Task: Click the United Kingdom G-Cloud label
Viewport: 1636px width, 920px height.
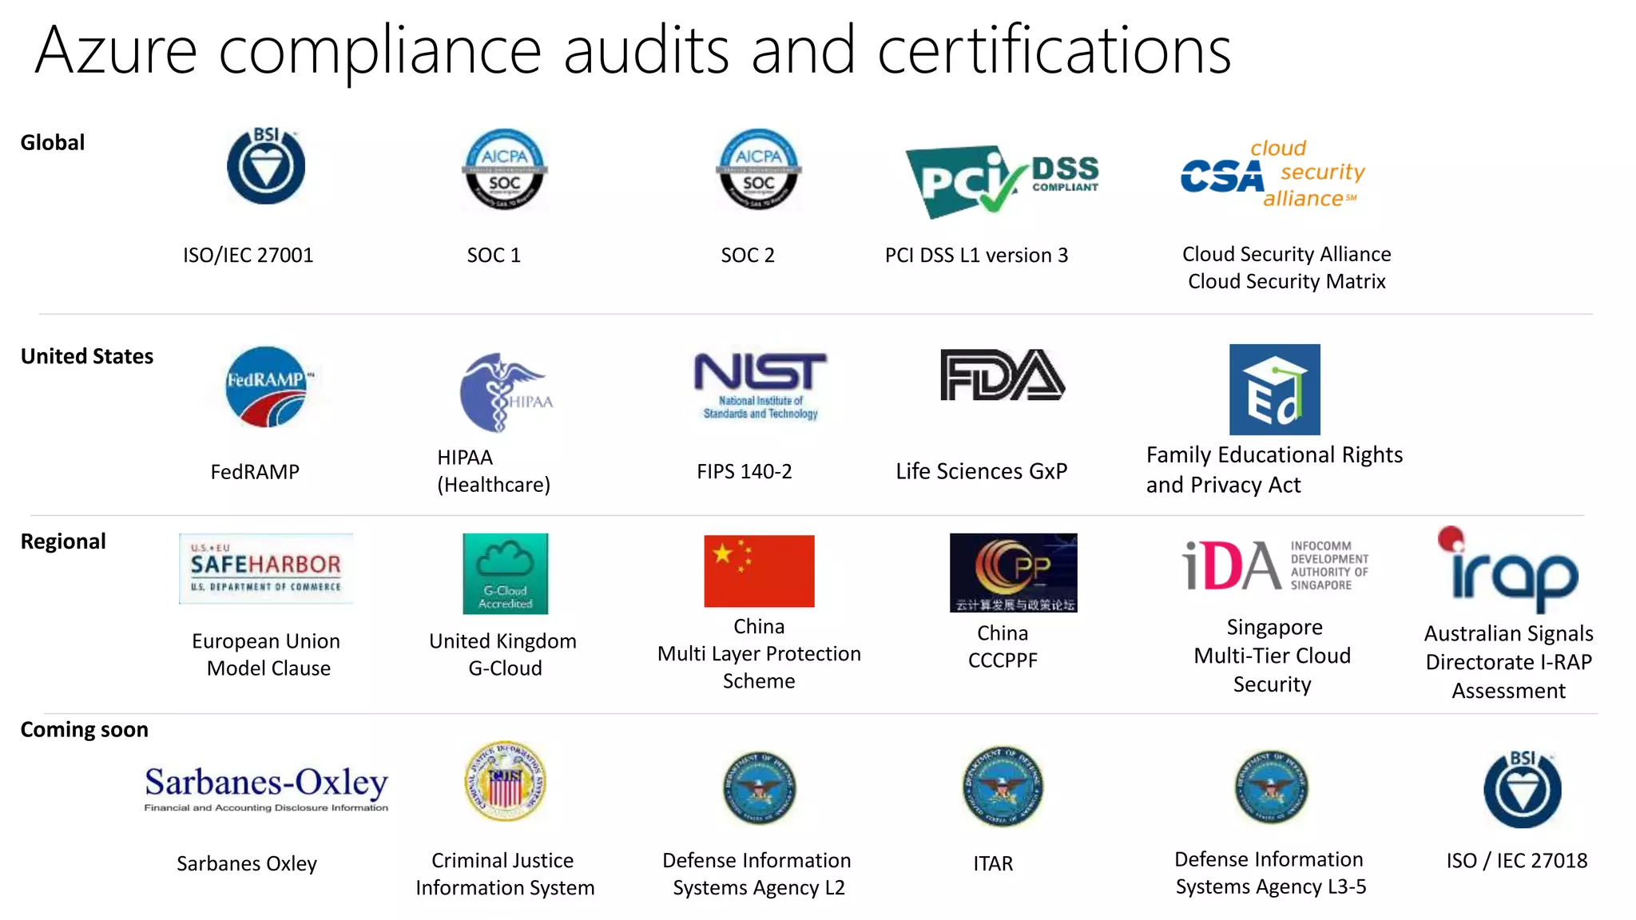Action: tap(503, 655)
